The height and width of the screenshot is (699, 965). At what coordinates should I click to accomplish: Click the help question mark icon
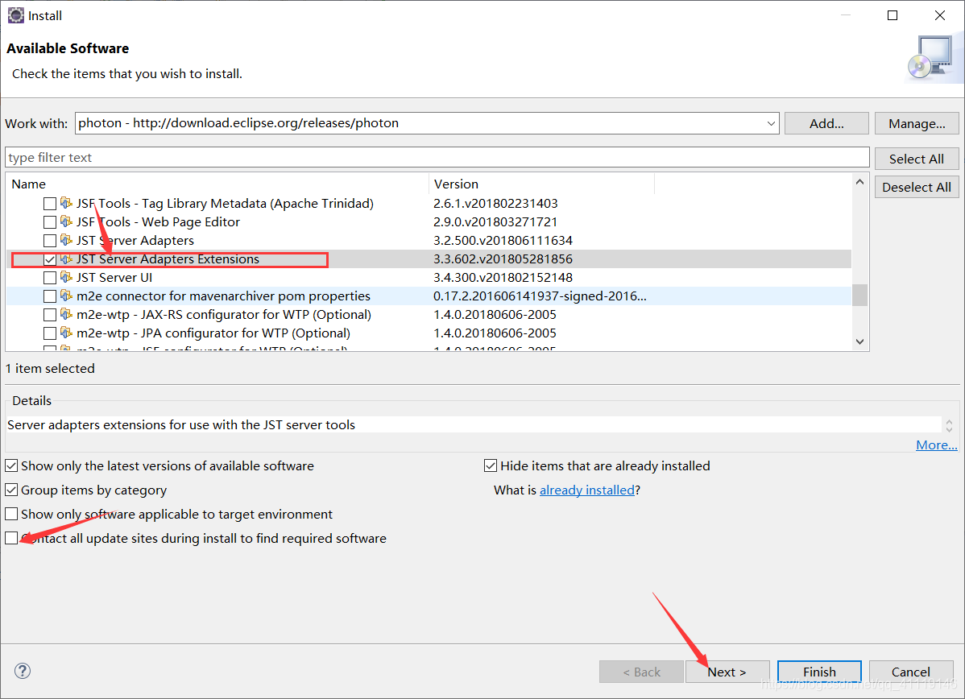tap(23, 671)
